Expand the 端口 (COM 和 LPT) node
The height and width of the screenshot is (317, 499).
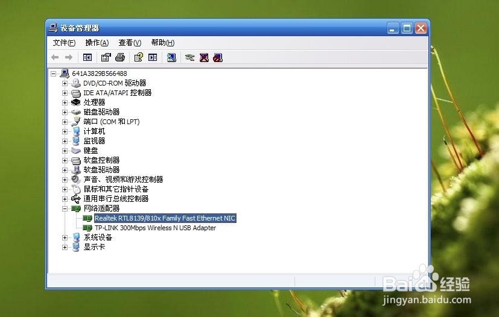point(65,122)
